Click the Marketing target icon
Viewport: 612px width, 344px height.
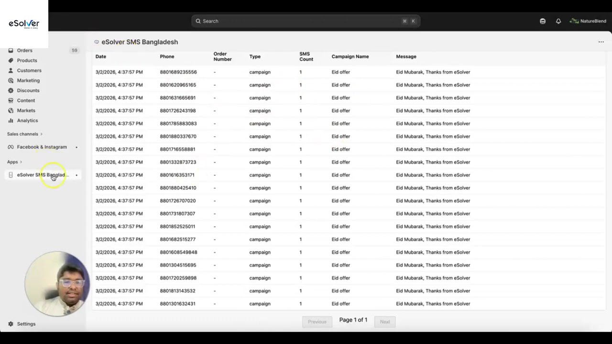point(11,80)
